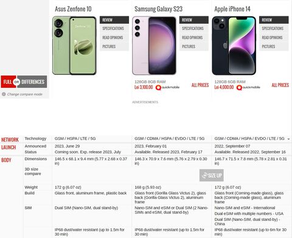The image size is (292, 238).
Task: Open Review tab for Asus Zenfone 10
Action: pyautogui.click(x=114, y=20)
